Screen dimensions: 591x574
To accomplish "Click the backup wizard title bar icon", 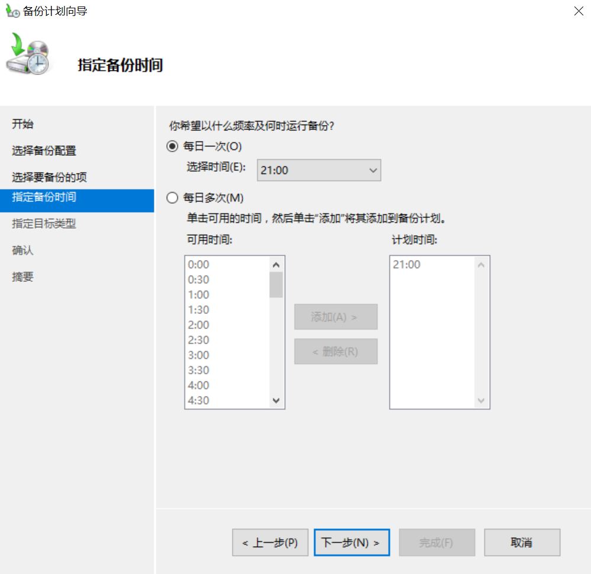I will coord(13,11).
